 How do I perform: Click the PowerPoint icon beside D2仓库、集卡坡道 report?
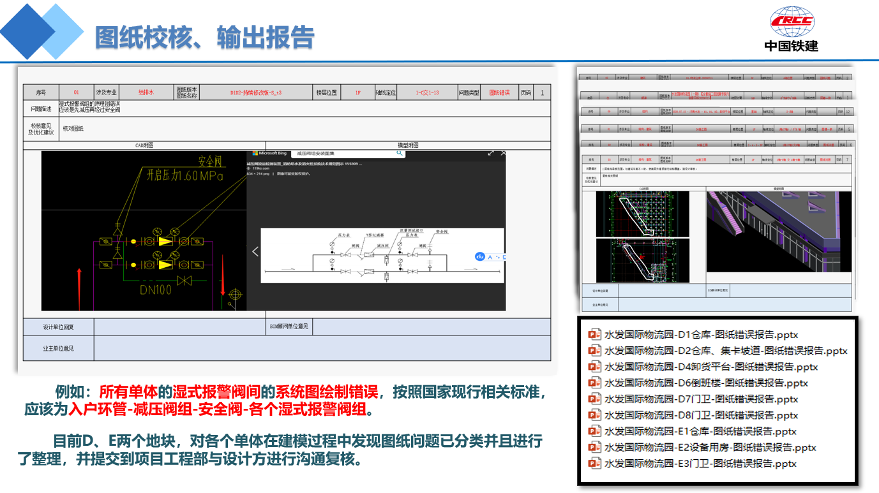595,350
